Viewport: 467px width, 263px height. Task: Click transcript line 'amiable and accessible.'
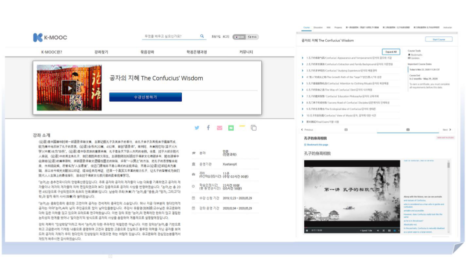pyautogui.click(x=414, y=210)
